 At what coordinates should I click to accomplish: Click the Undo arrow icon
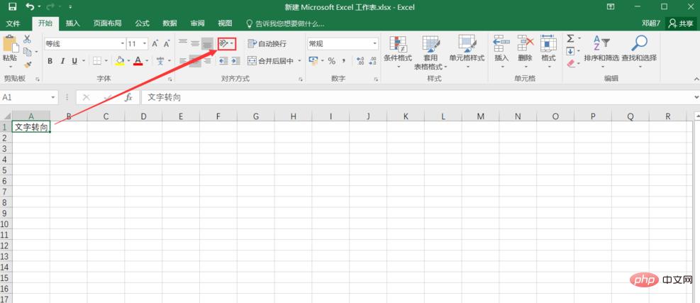30,6
